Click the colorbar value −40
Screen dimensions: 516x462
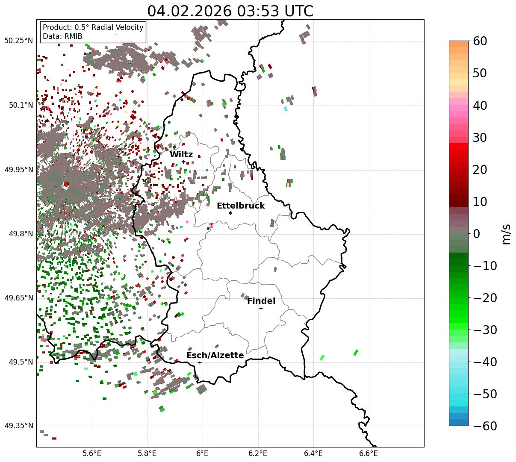(x=484, y=362)
